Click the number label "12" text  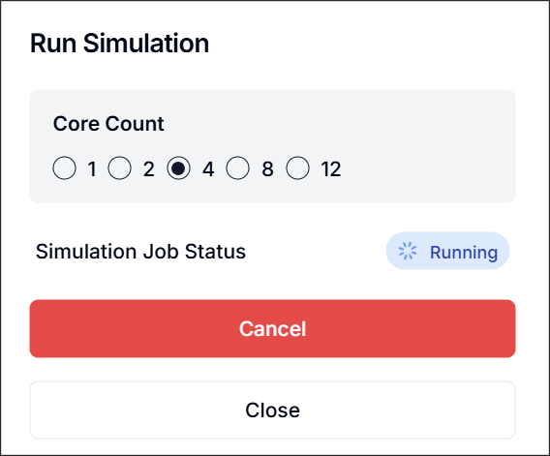click(331, 169)
